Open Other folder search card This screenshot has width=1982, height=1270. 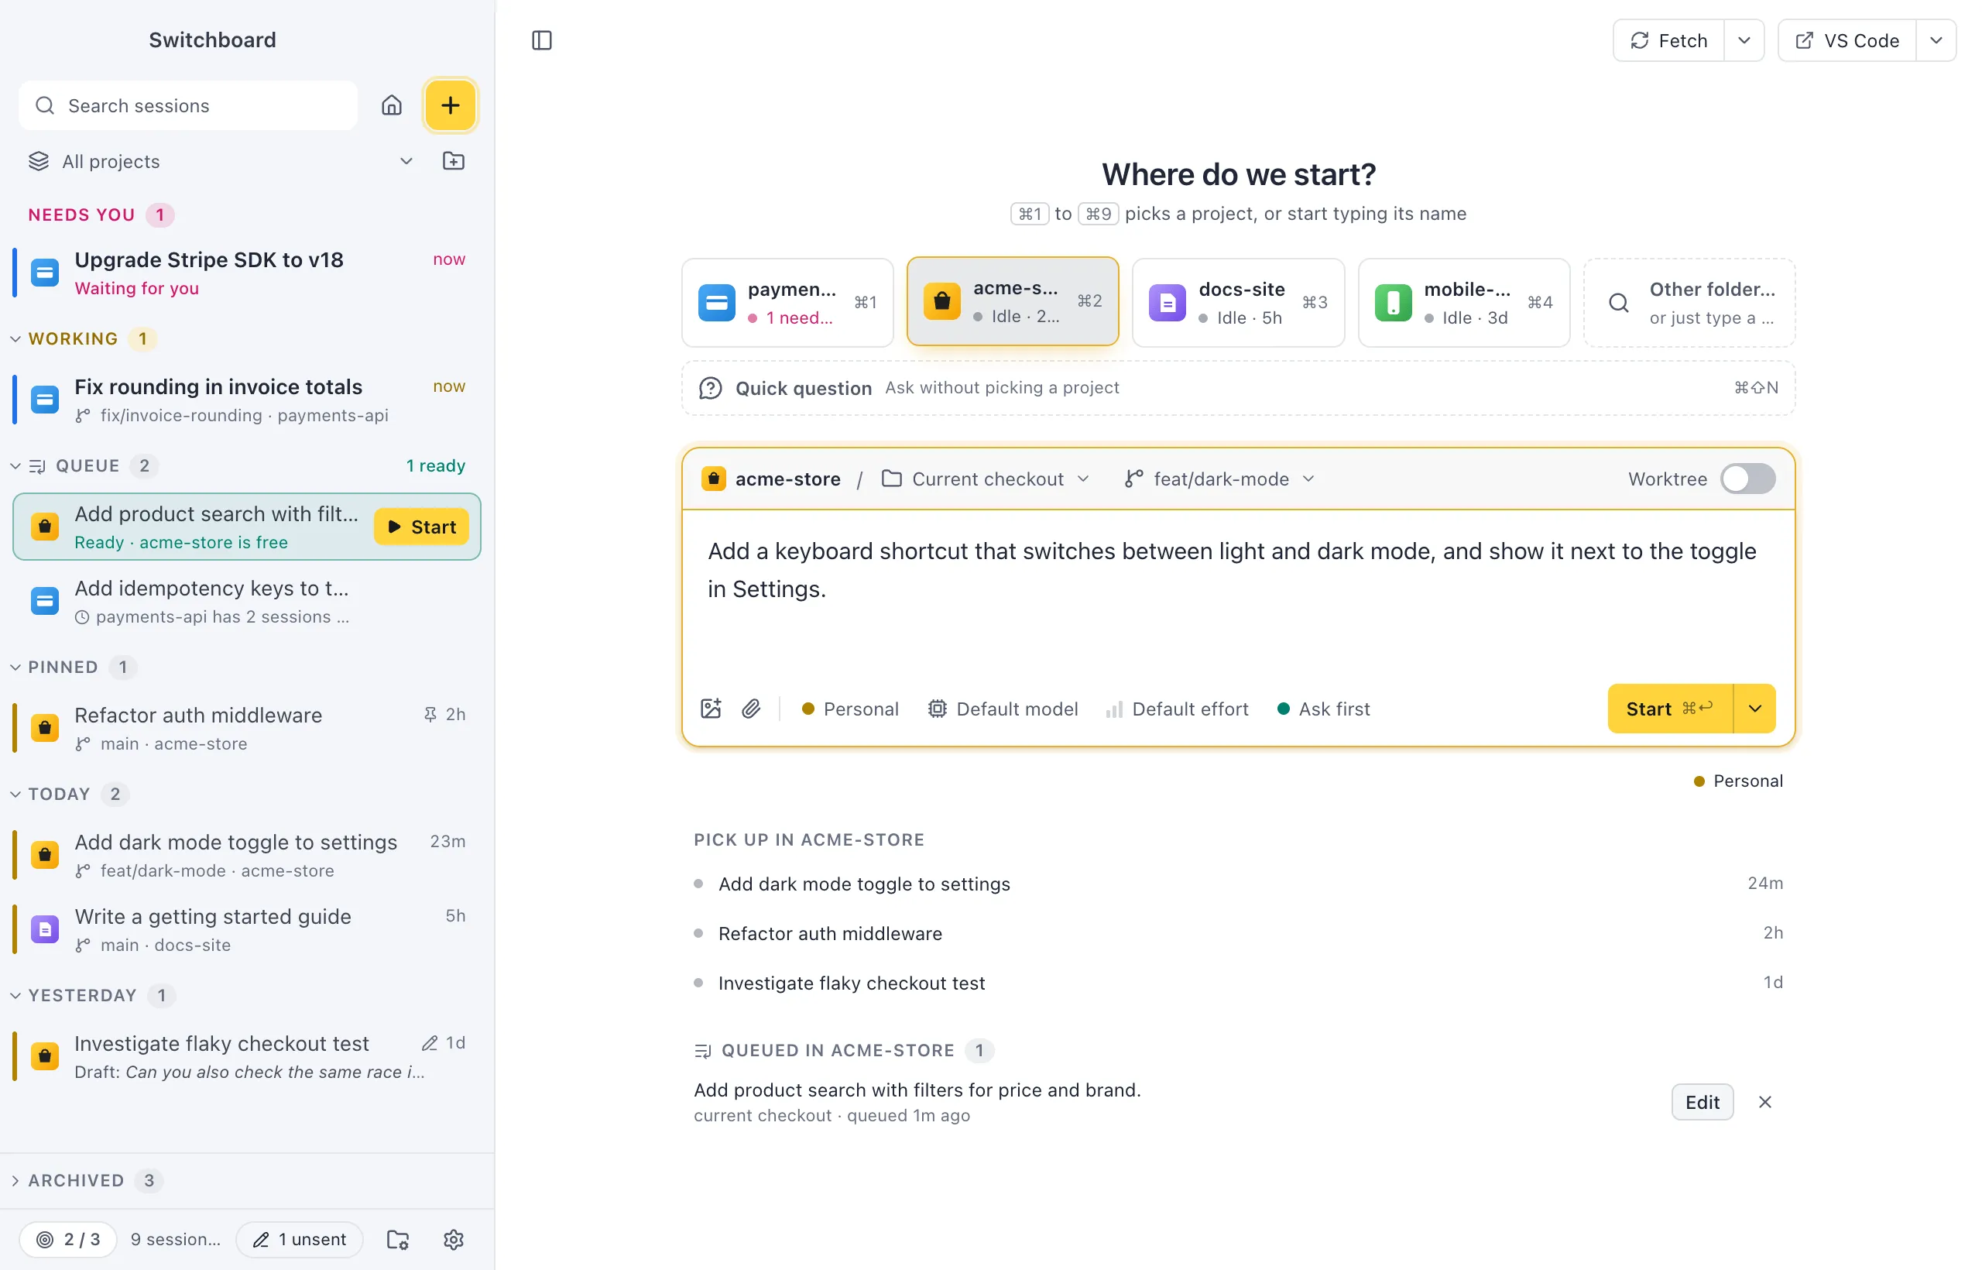pos(1689,303)
